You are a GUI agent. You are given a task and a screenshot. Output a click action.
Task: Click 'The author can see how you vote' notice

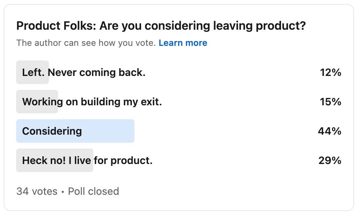[x=86, y=43]
